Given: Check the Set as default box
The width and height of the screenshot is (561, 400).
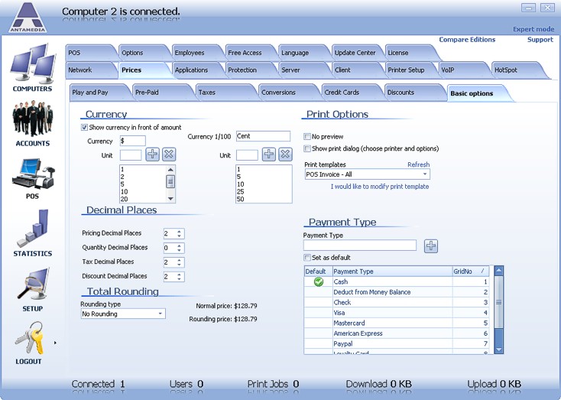Looking at the screenshot, I should pos(307,258).
